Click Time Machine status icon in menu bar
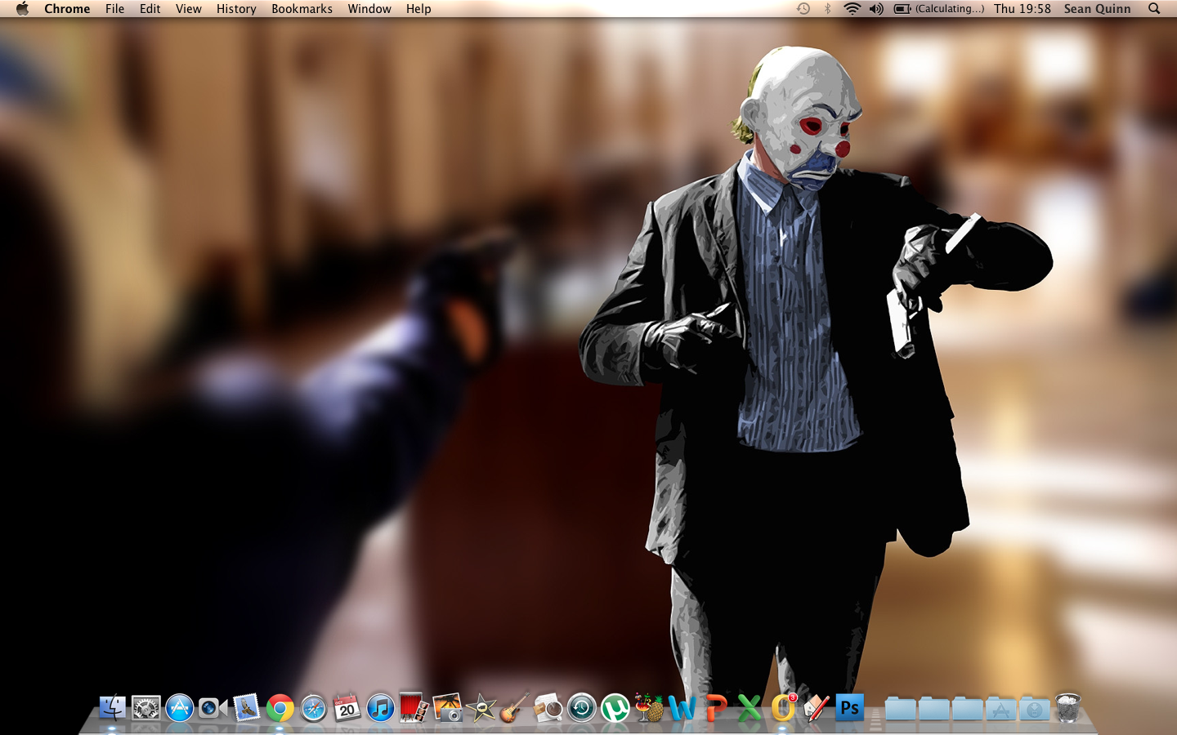The width and height of the screenshot is (1177, 735). [803, 9]
